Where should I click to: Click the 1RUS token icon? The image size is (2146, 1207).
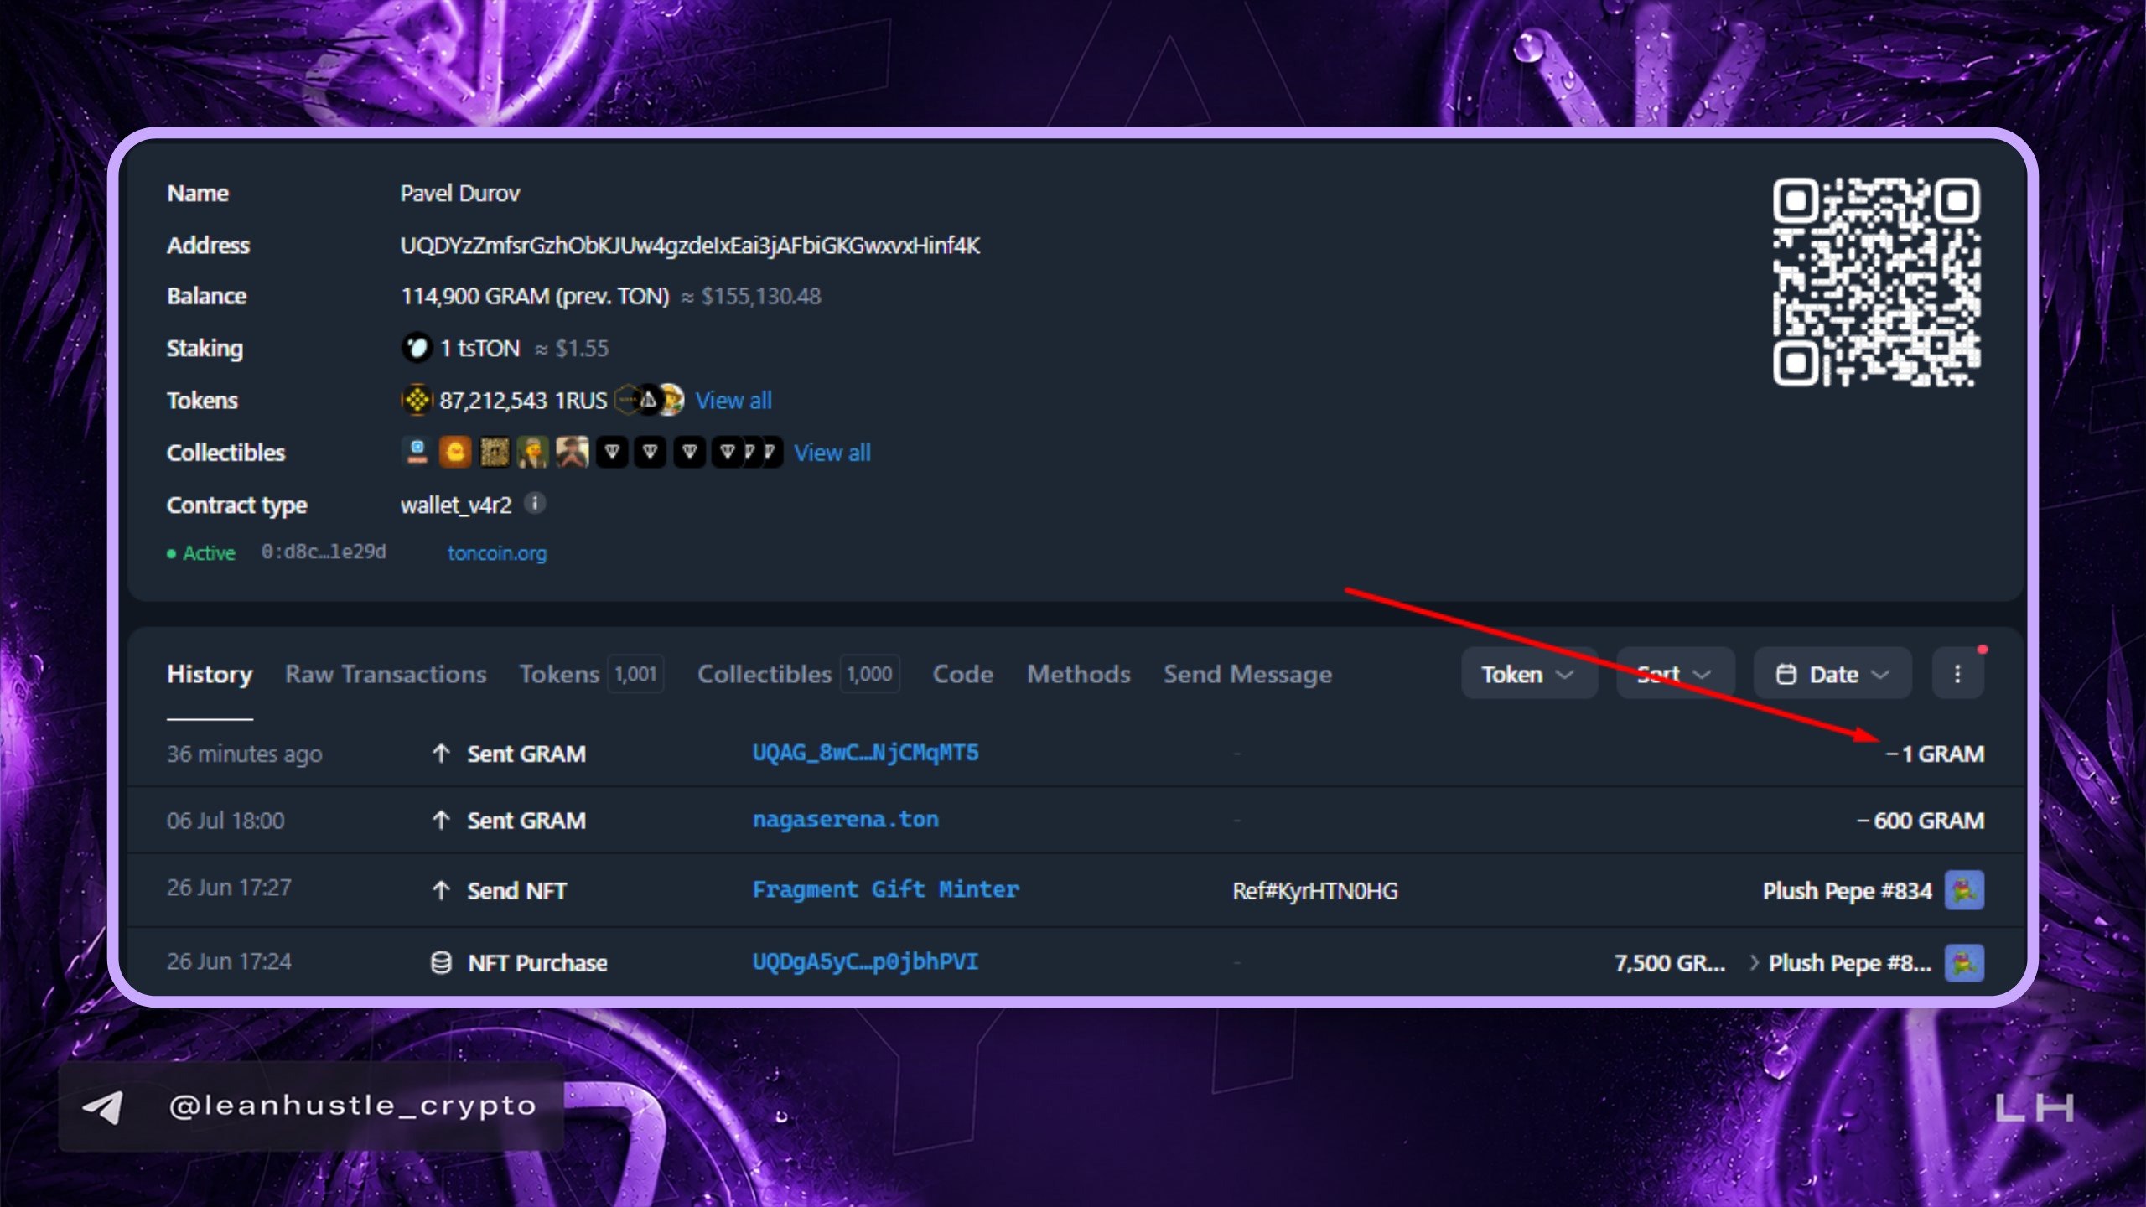pyautogui.click(x=417, y=401)
